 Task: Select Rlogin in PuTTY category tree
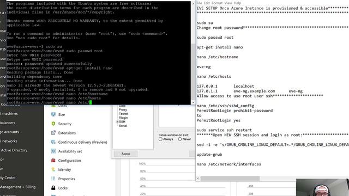123,118
